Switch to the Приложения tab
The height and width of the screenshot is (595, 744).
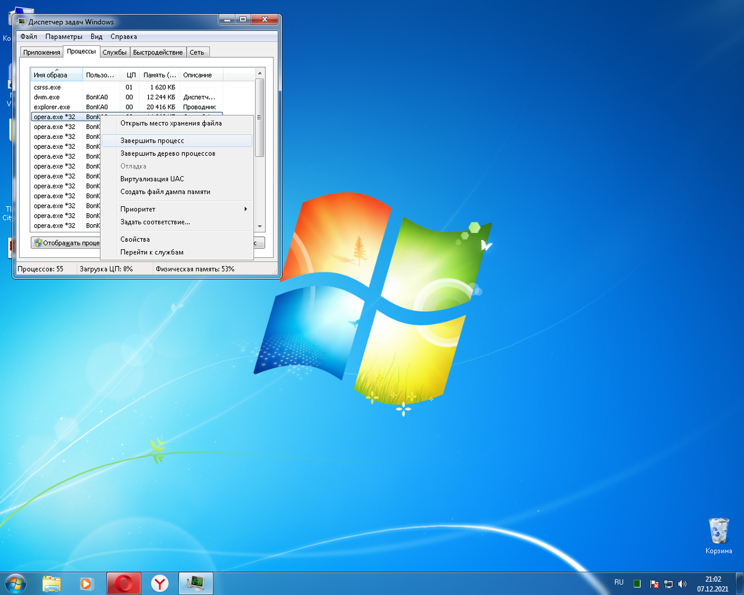42,52
